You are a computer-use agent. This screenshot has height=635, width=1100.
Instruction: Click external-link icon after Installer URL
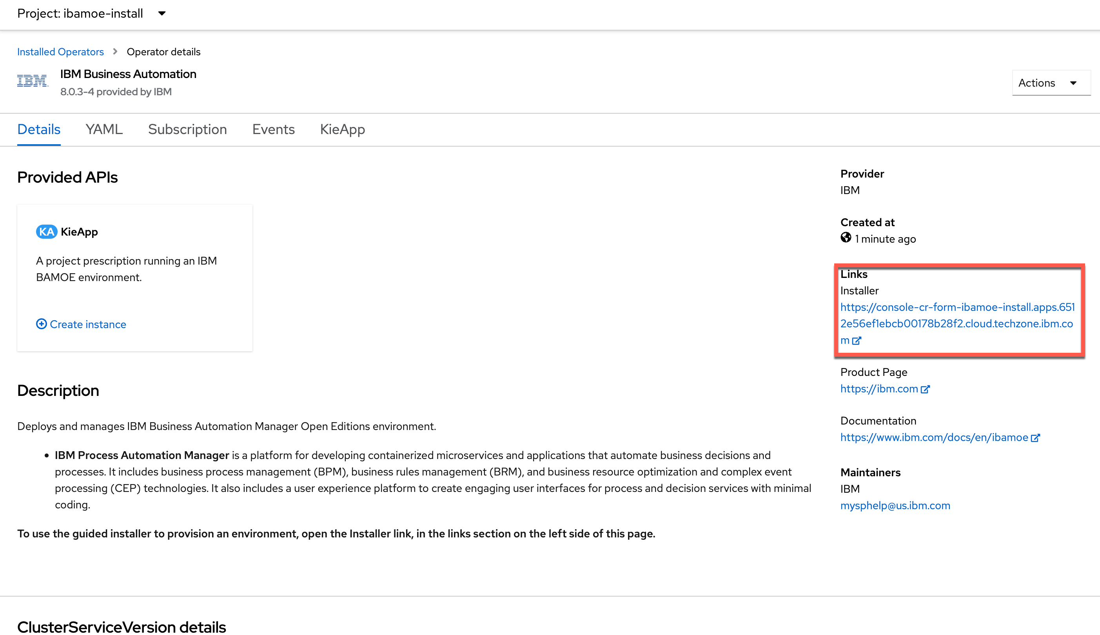(857, 341)
